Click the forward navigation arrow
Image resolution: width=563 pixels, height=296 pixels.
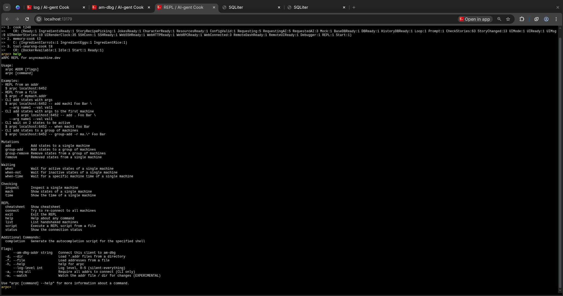click(x=17, y=19)
